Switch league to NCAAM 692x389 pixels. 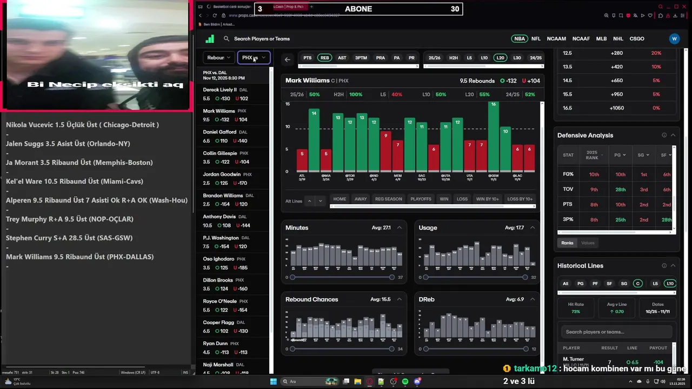click(x=556, y=39)
